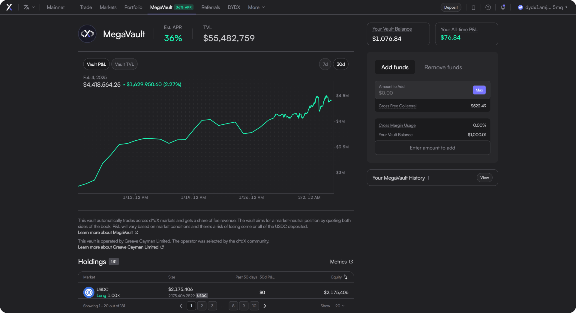Switch to the Vault TVL chart view
The image size is (576, 313).
pyautogui.click(x=124, y=64)
